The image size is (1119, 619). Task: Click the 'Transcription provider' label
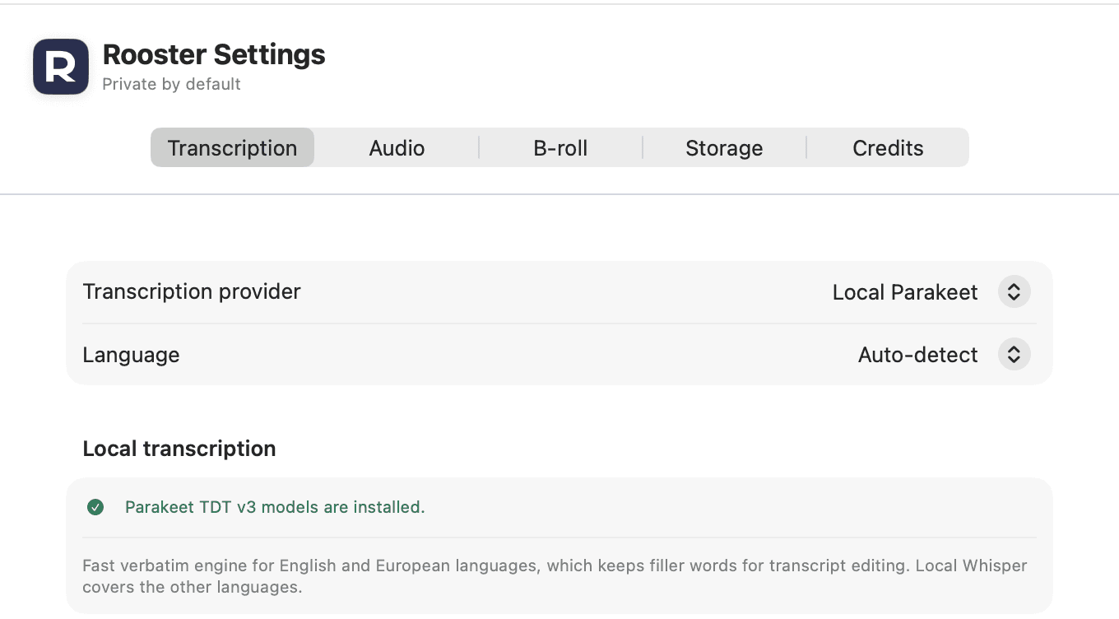pos(192,291)
